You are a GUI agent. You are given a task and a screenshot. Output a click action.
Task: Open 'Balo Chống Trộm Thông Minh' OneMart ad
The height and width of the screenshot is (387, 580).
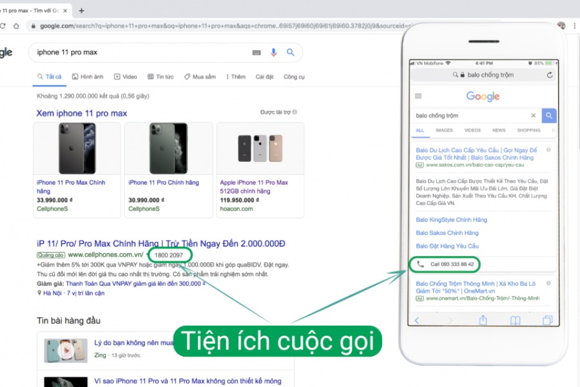click(476, 288)
